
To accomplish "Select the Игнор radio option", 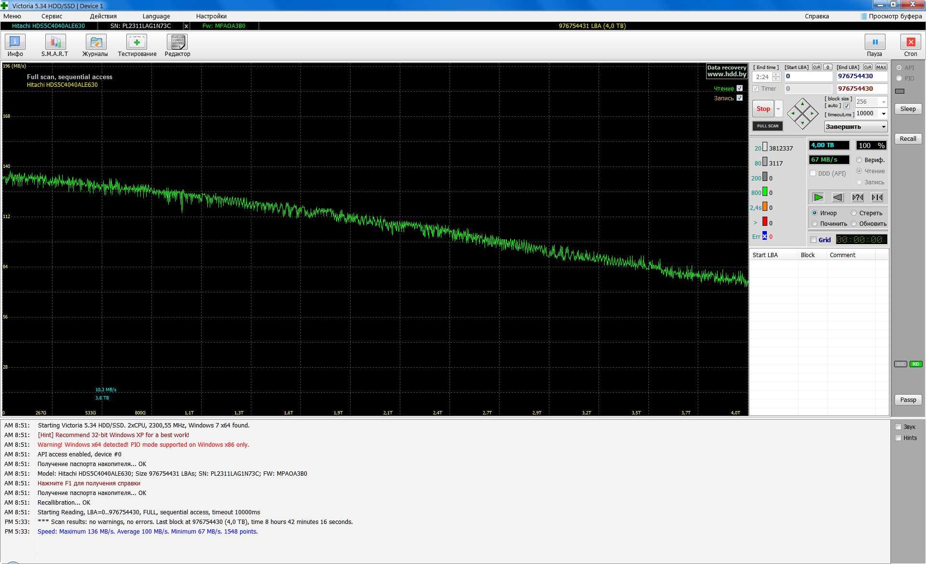I will click(x=815, y=213).
